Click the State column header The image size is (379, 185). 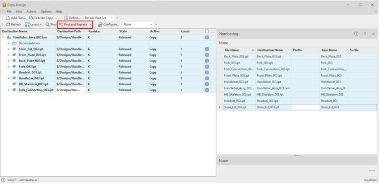pyautogui.click(x=133, y=31)
